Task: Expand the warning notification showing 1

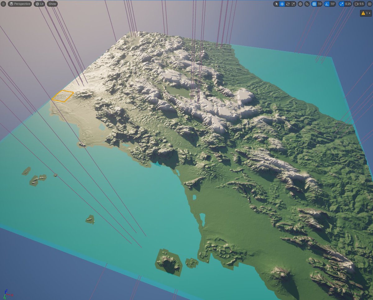Action: (x=366, y=13)
